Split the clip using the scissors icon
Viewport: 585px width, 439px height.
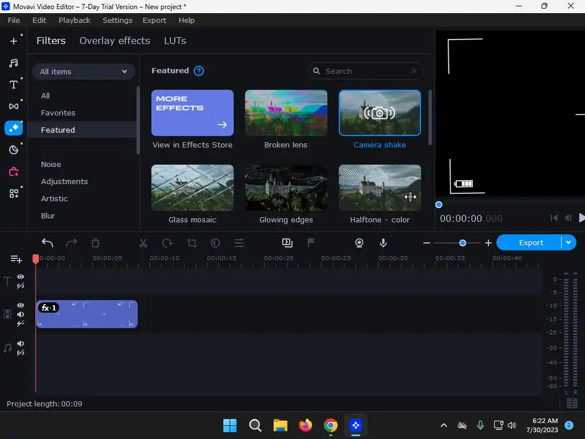coord(143,243)
